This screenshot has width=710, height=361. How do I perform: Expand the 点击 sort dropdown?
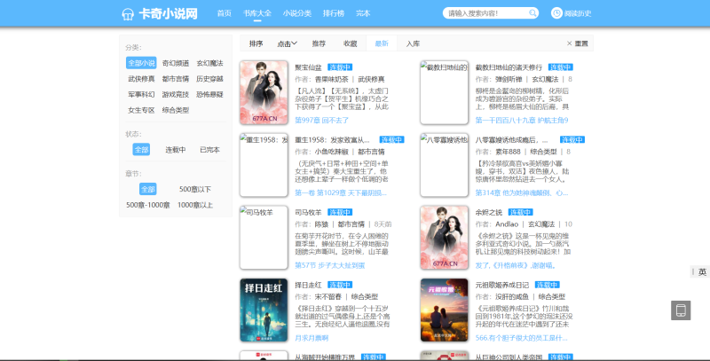(287, 43)
